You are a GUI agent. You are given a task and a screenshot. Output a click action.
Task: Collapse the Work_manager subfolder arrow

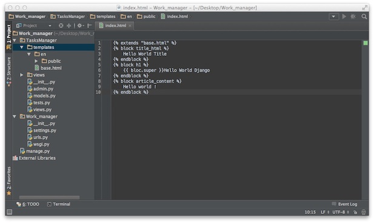(x=15, y=117)
